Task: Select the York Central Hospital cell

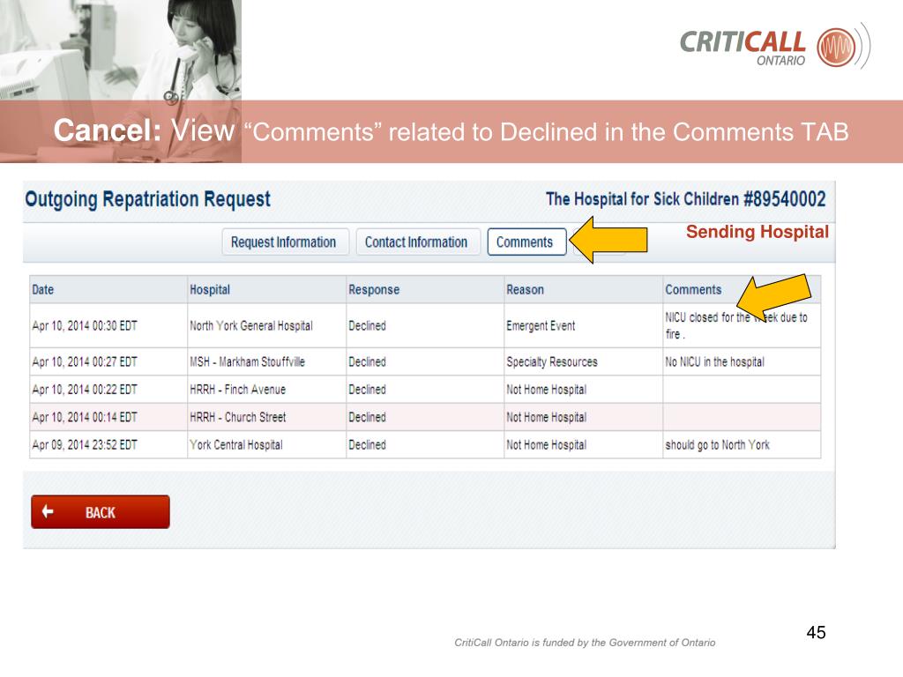Action: [235, 445]
